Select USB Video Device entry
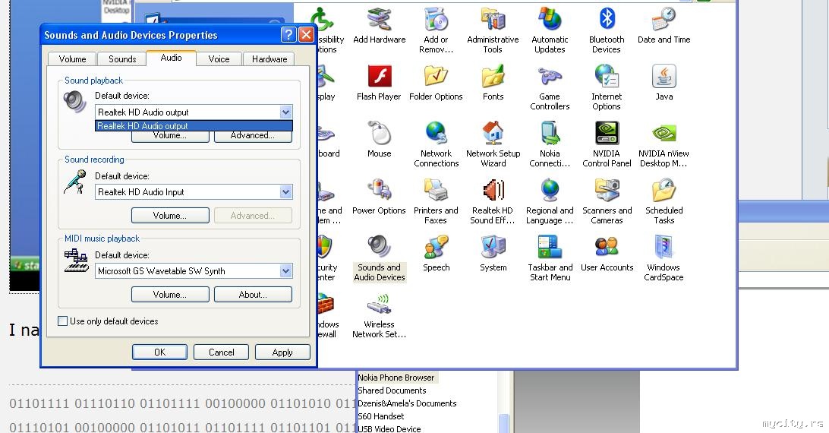829x433 pixels. coord(389,428)
